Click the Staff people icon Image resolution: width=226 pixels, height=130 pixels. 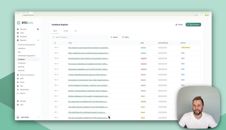(x=18, y=79)
